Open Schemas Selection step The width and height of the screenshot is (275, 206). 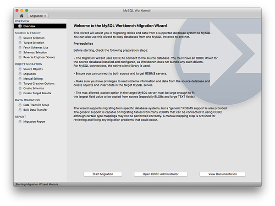(x=35, y=52)
